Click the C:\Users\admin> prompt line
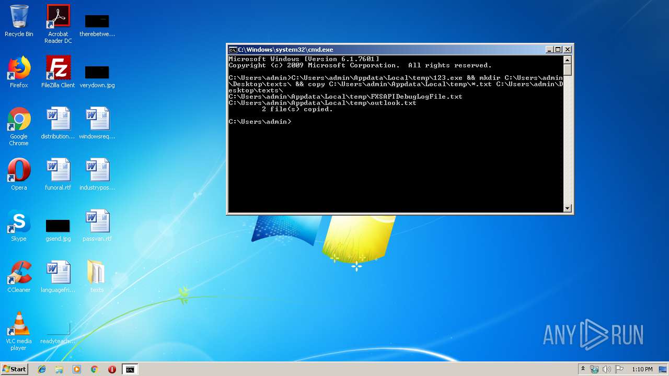Viewport: 669px width, 376px height. point(260,122)
